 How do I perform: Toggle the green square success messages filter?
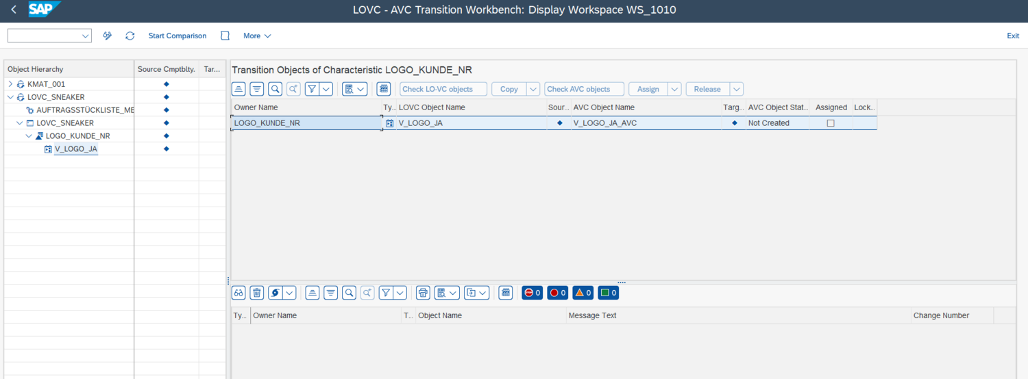coord(609,293)
